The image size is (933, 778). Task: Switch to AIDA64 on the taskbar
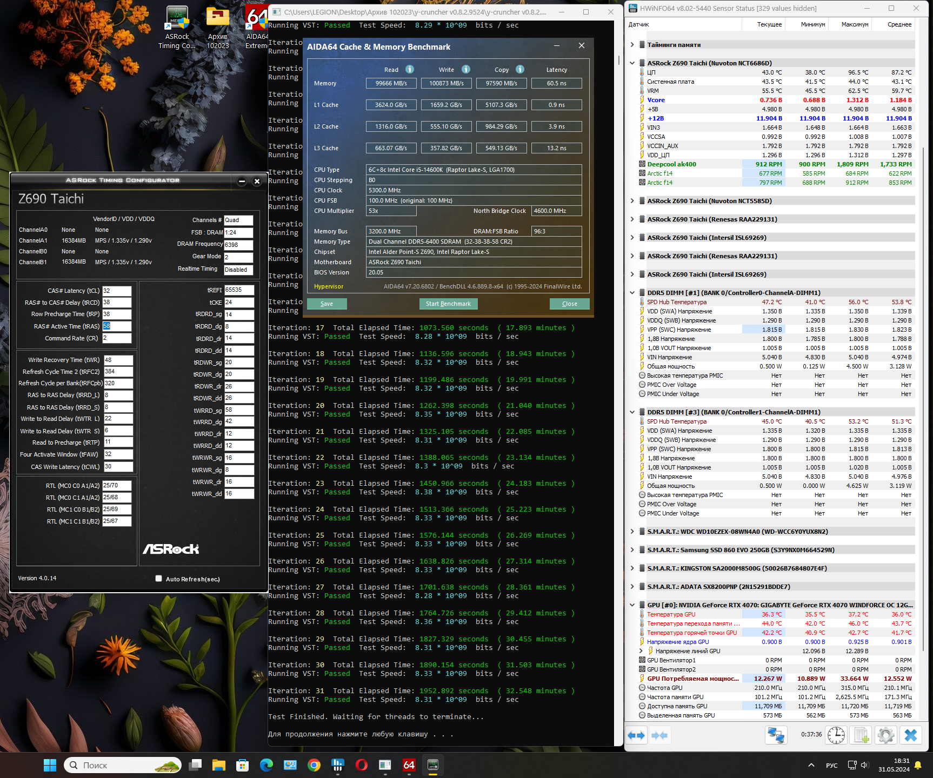(x=409, y=765)
